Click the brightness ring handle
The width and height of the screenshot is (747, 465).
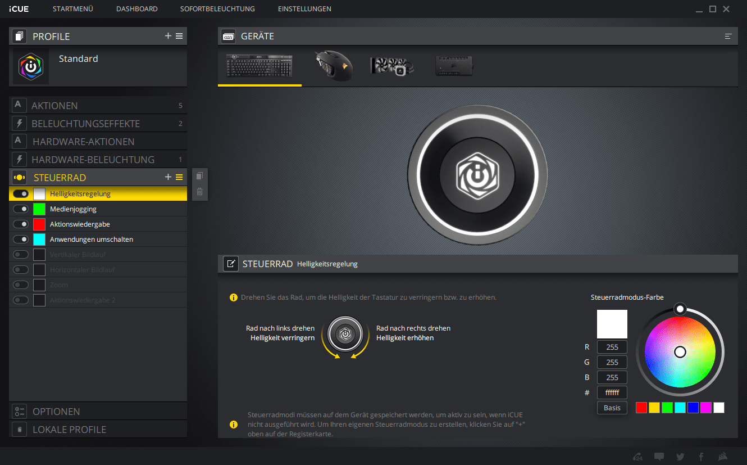[x=680, y=309]
